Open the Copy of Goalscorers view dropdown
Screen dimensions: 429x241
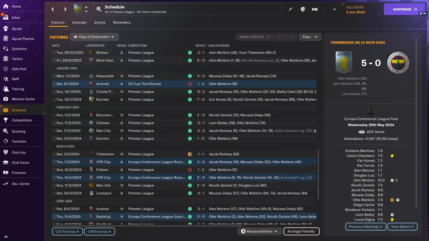coord(94,37)
